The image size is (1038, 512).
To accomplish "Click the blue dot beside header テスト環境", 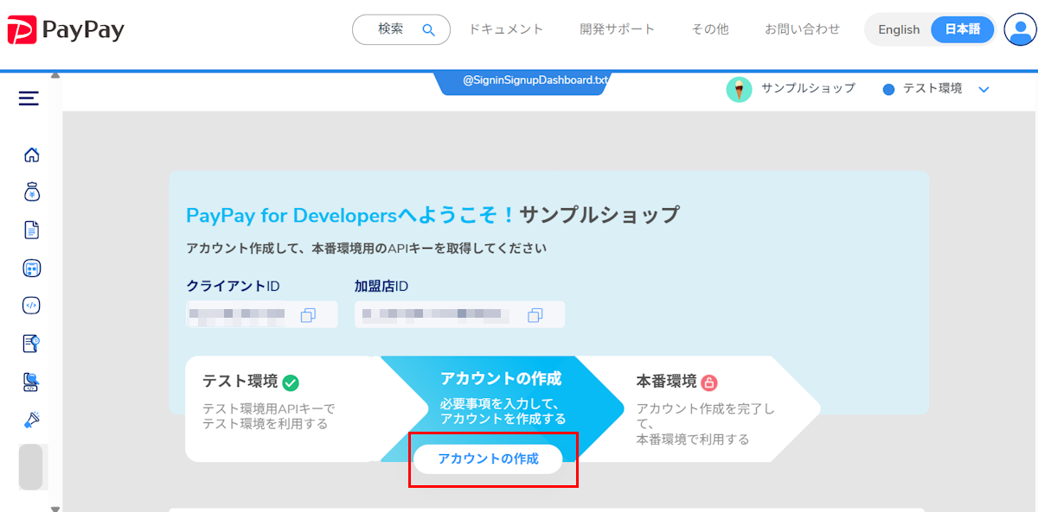I will point(888,89).
